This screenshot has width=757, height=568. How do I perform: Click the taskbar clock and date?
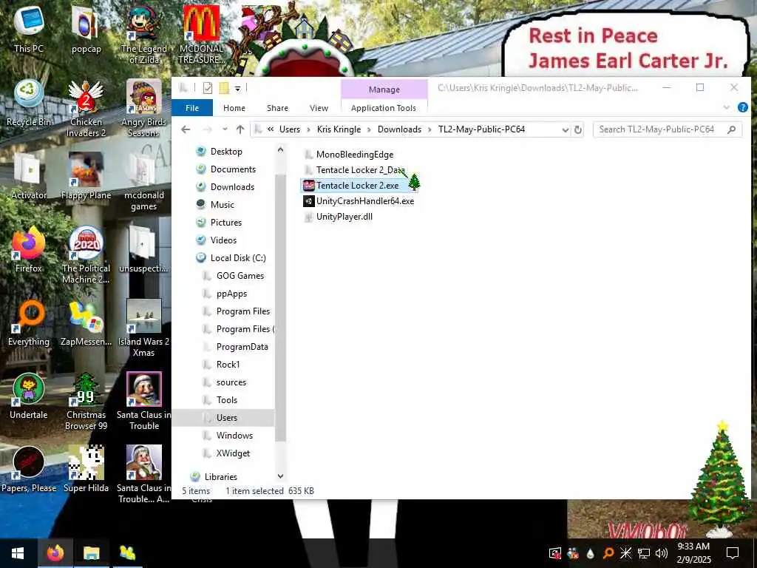[693, 553]
